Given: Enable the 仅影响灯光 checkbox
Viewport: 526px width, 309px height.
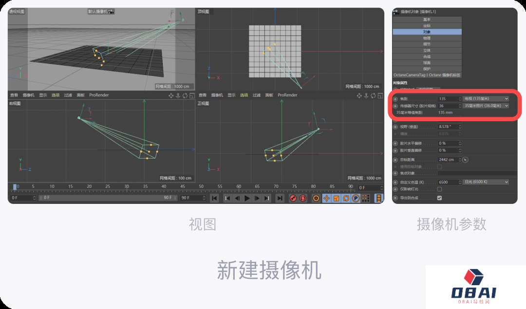Looking at the screenshot, I should [x=439, y=189].
